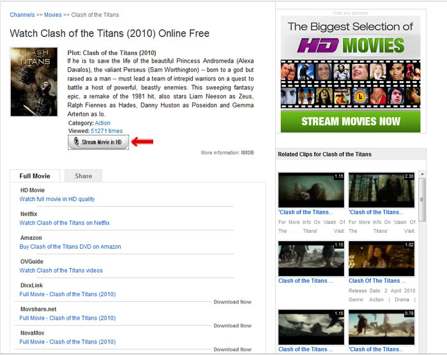
Task: Click the Related Clips for Clash of the Titans header
Action: coord(324,154)
